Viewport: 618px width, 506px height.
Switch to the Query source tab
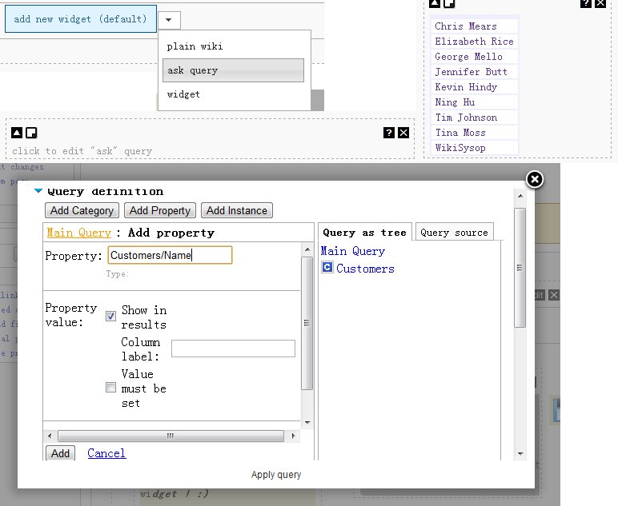click(454, 233)
